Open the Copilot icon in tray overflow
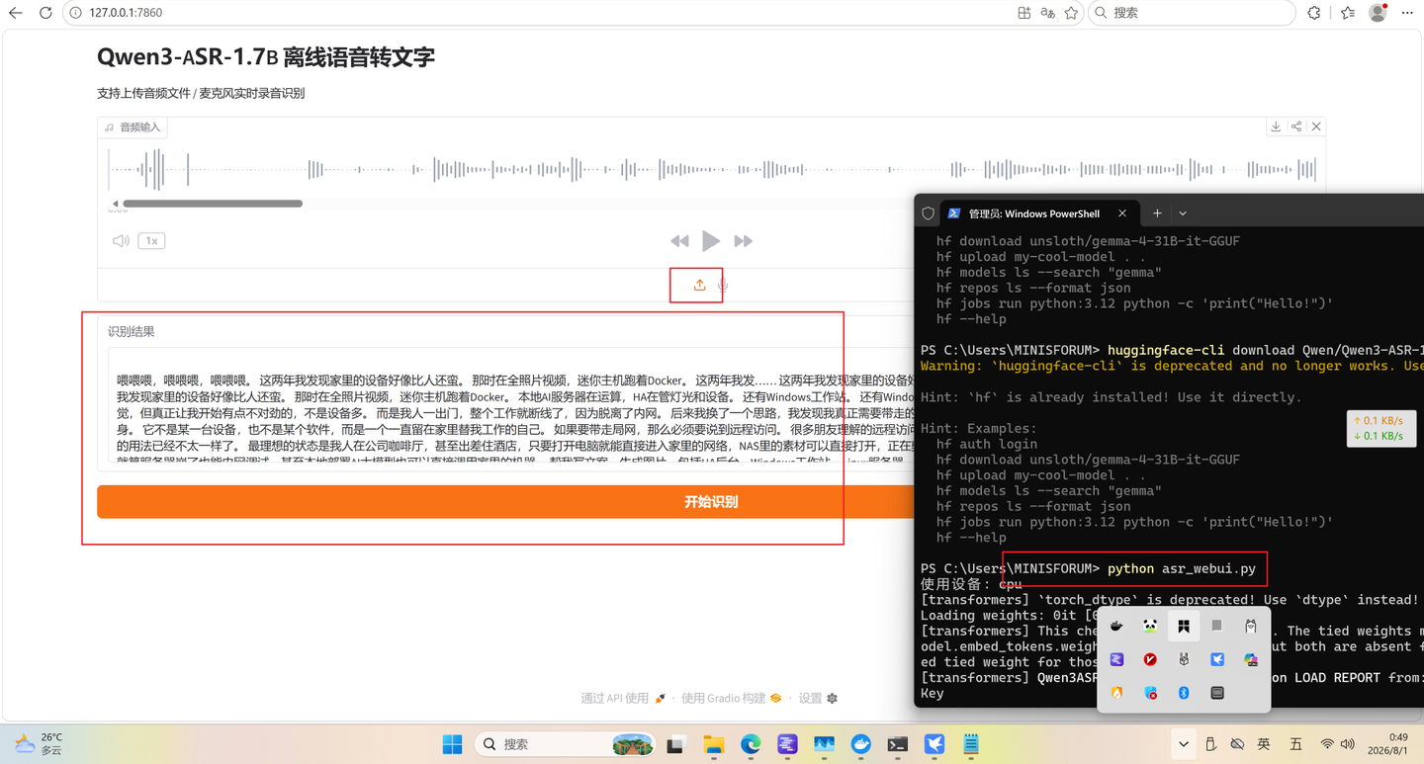Screen dimensions: 1424x764 1251,659
